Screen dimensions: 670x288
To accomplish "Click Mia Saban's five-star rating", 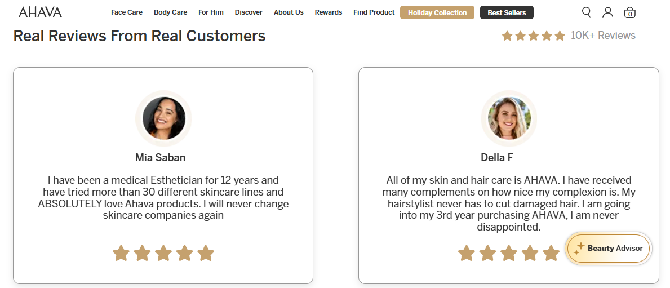I will [163, 254].
